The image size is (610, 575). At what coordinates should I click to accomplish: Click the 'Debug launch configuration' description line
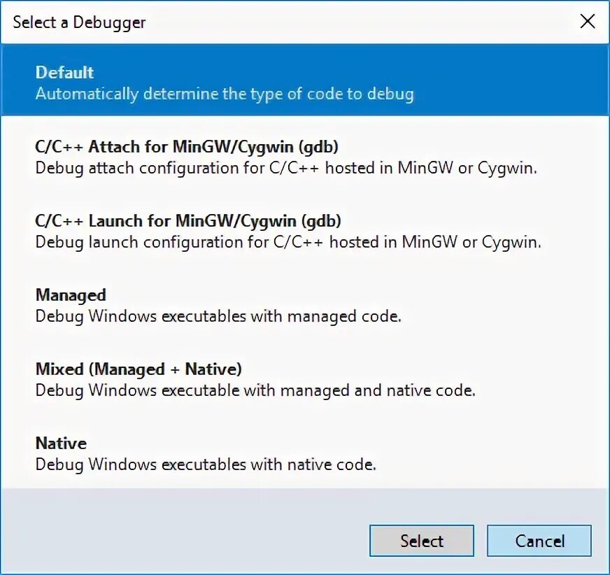coord(288,243)
